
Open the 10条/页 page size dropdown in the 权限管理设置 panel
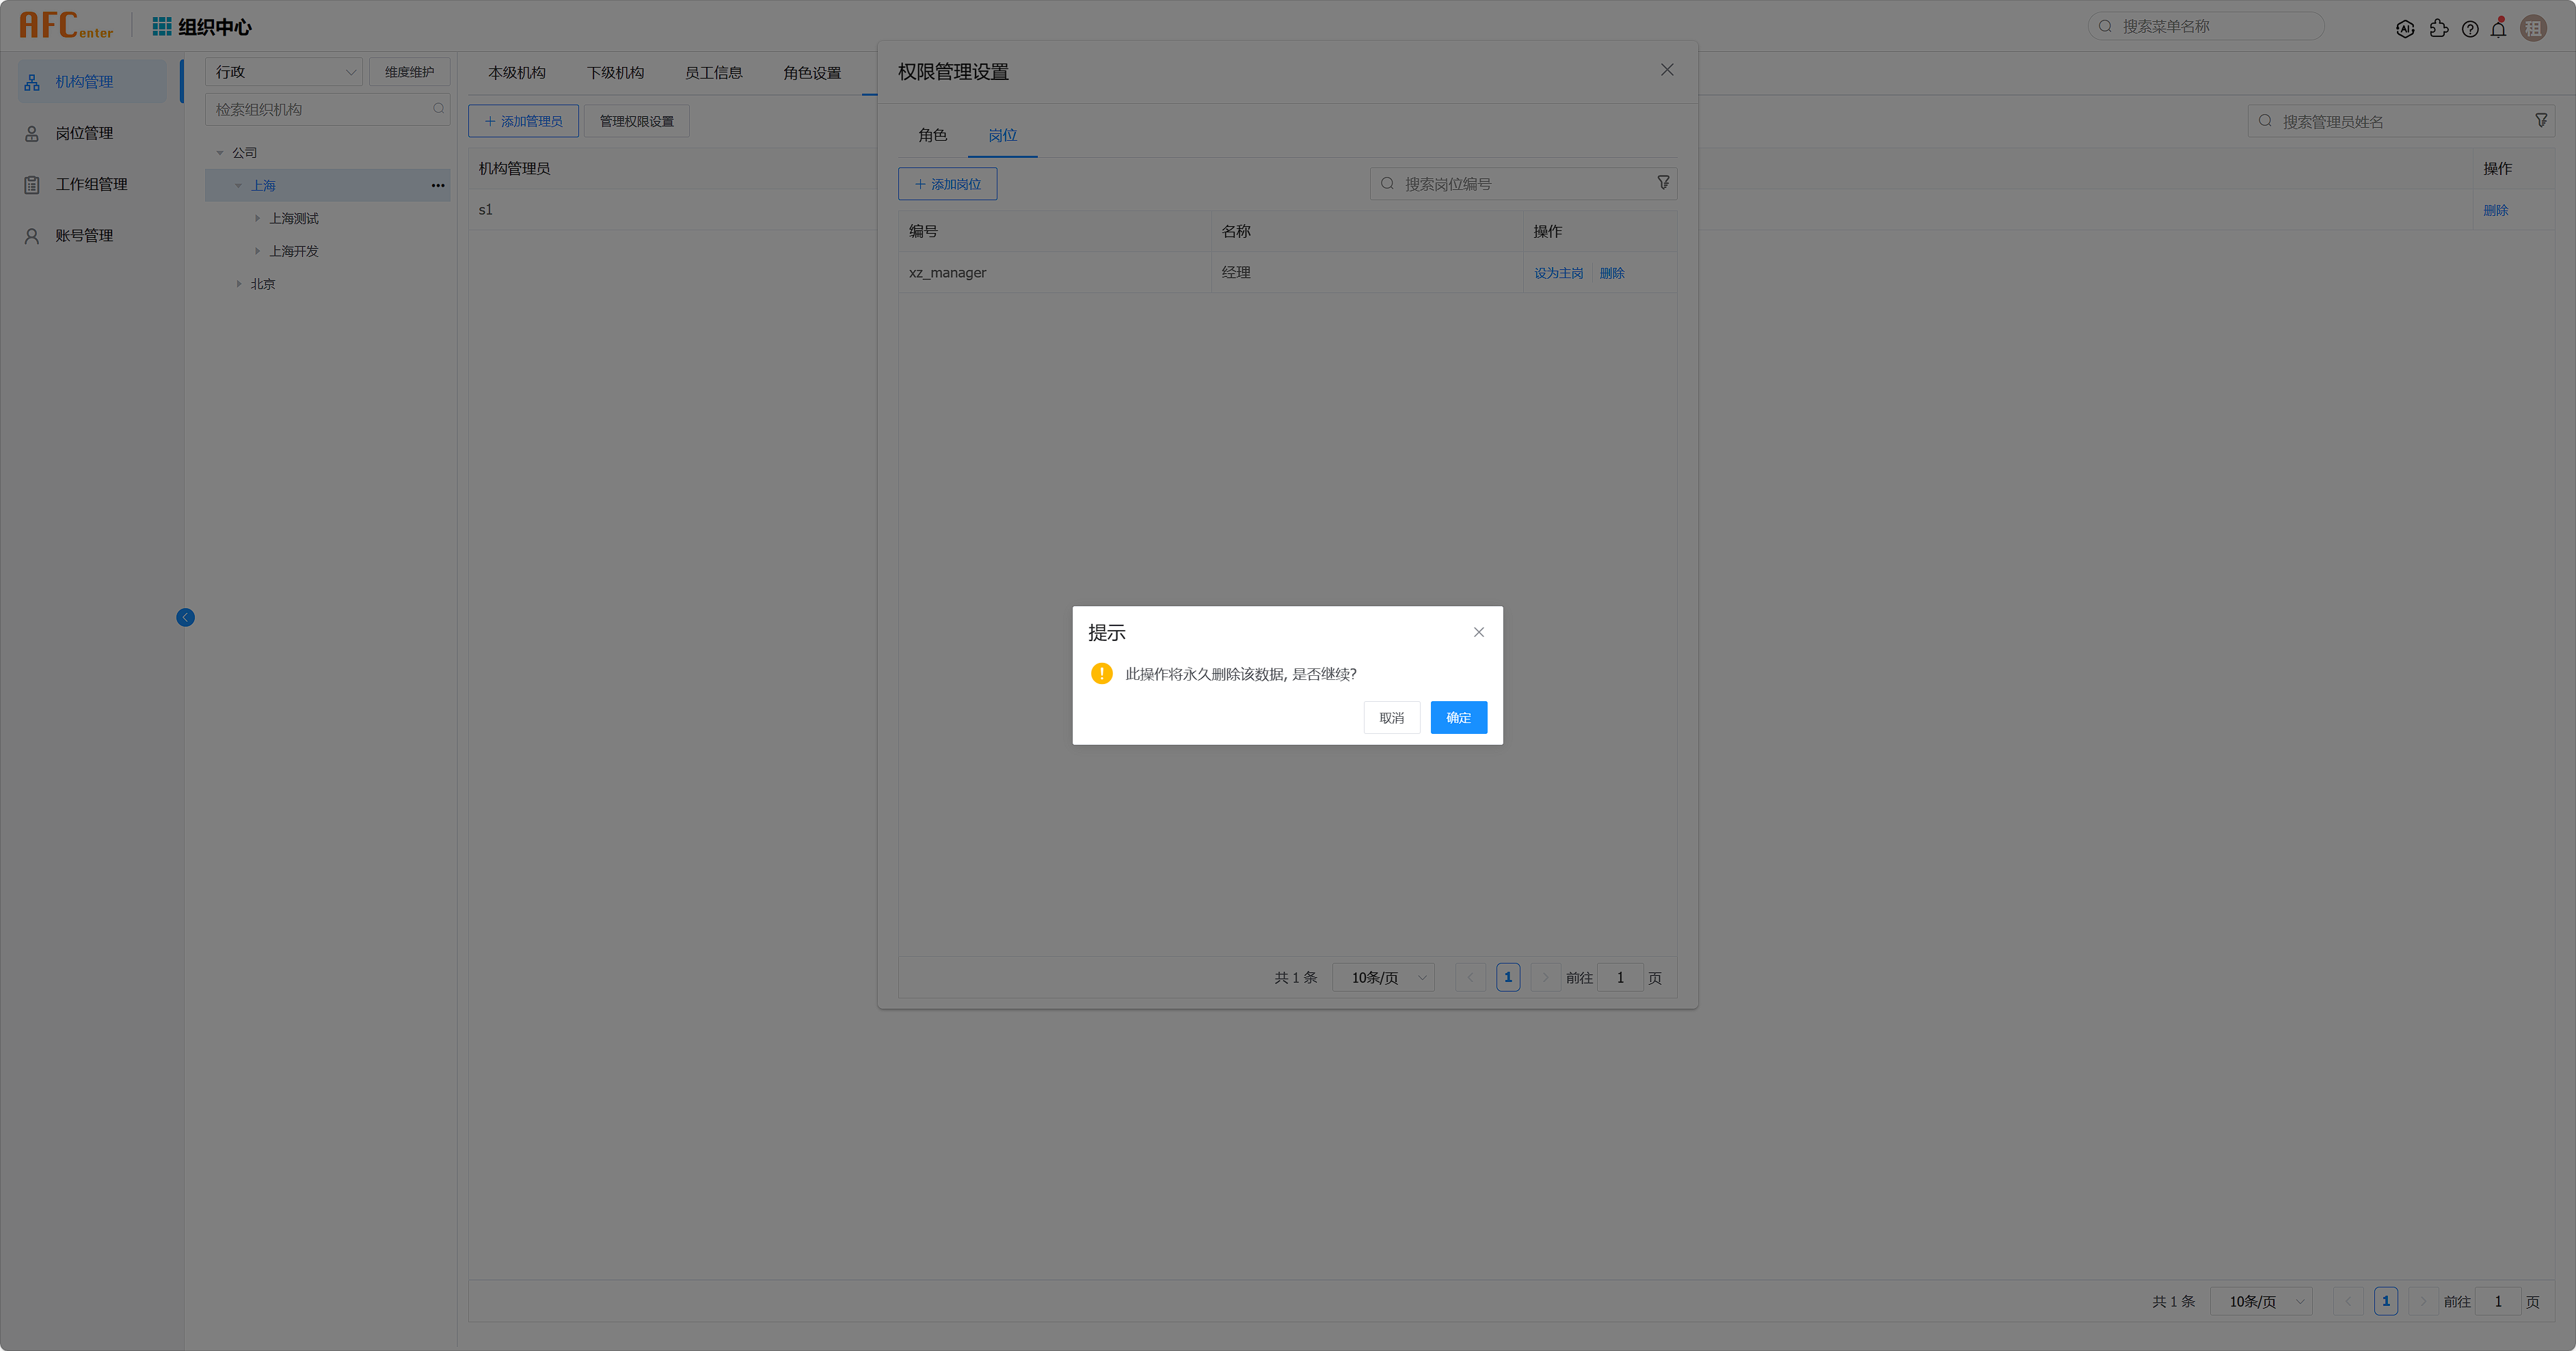1385,977
